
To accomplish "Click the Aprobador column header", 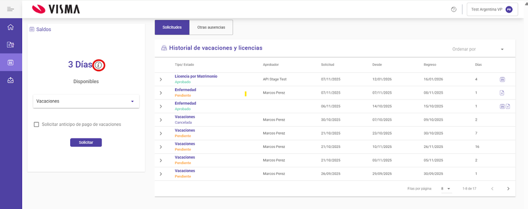I will pos(271,64).
